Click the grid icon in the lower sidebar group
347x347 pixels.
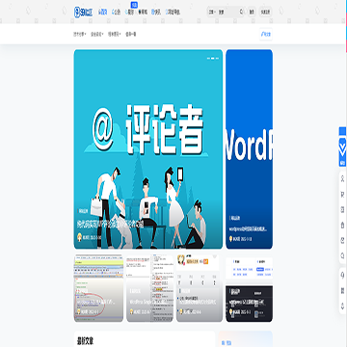pos(342,290)
